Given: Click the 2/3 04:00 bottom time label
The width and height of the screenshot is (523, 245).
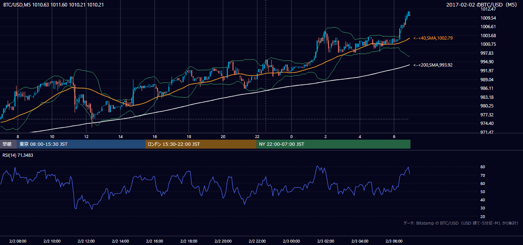Looking at the screenshot, I should pos(360,241).
